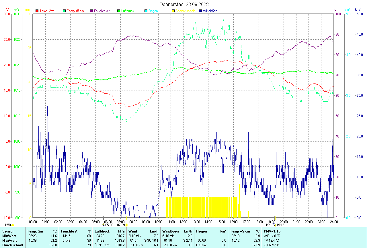Pick the yellow Sonnenschein legend swatch
The image size is (367, 248).
[173, 11]
